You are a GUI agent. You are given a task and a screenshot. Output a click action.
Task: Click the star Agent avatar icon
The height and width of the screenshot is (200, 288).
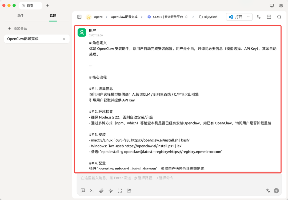[89, 17]
